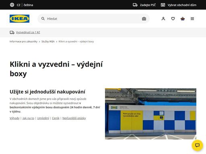206x154 pixels.
Task: Open camera visual search
Action: coord(144,18)
